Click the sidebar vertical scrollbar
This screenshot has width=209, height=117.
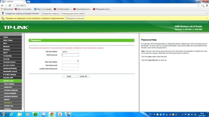tap(23, 70)
